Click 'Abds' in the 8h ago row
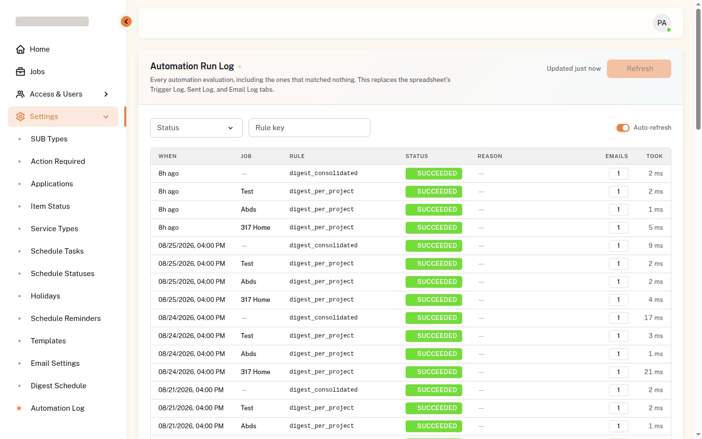 249,210
